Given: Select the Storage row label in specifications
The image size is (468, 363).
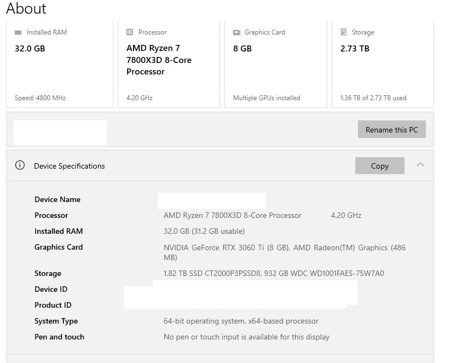Looking at the screenshot, I should pyautogui.click(x=48, y=273).
